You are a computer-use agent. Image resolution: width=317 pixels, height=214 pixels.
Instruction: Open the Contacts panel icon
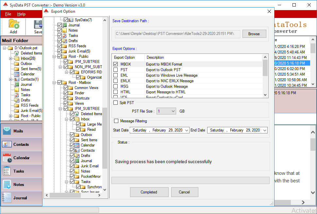point(7,145)
